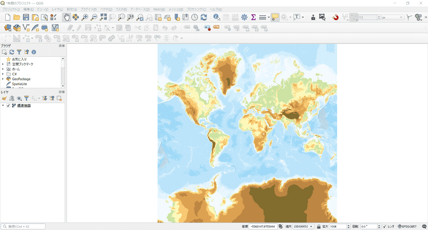Toggle visibility of the 標準地図 layer

coord(8,106)
